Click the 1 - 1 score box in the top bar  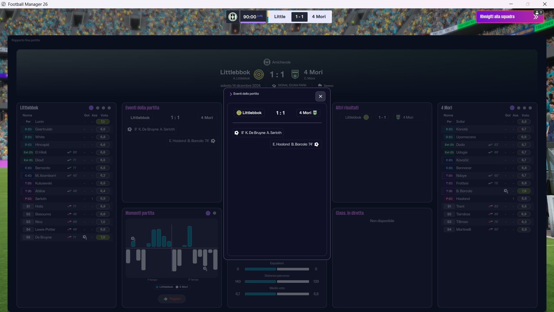(x=299, y=17)
